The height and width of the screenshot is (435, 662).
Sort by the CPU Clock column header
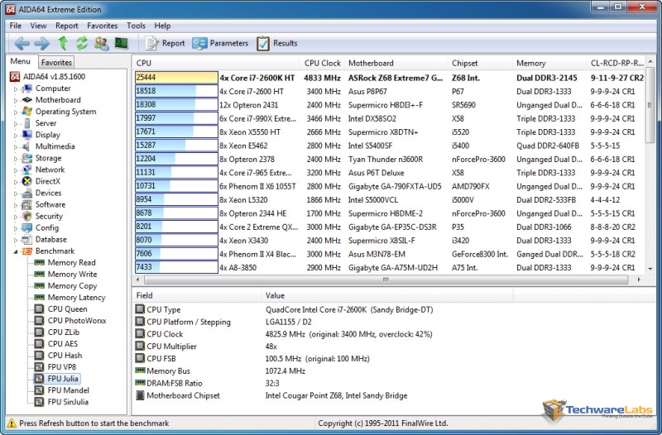(322, 63)
